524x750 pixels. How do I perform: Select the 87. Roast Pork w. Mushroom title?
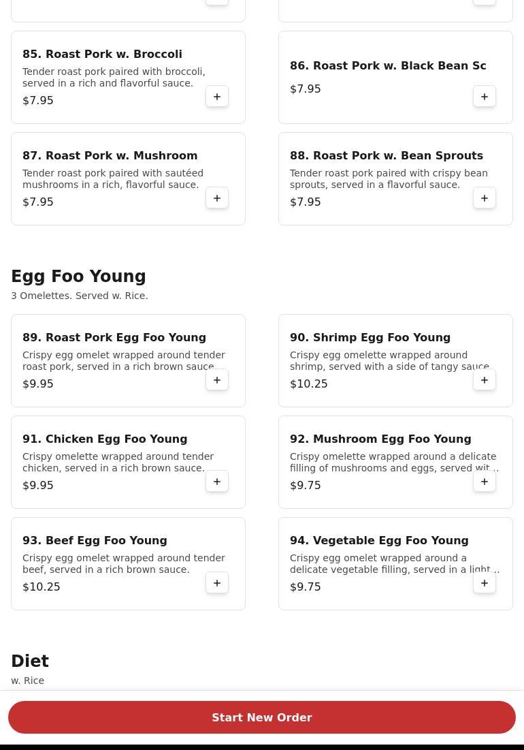click(110, 155)
